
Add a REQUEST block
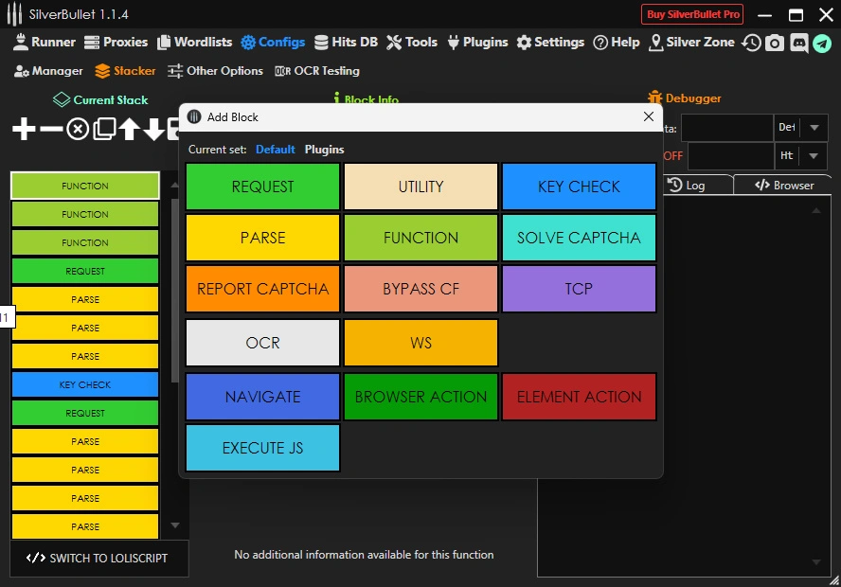pyautogui.click(x=263, y=187)
